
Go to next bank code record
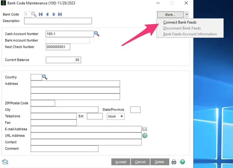tap(54, 15)
